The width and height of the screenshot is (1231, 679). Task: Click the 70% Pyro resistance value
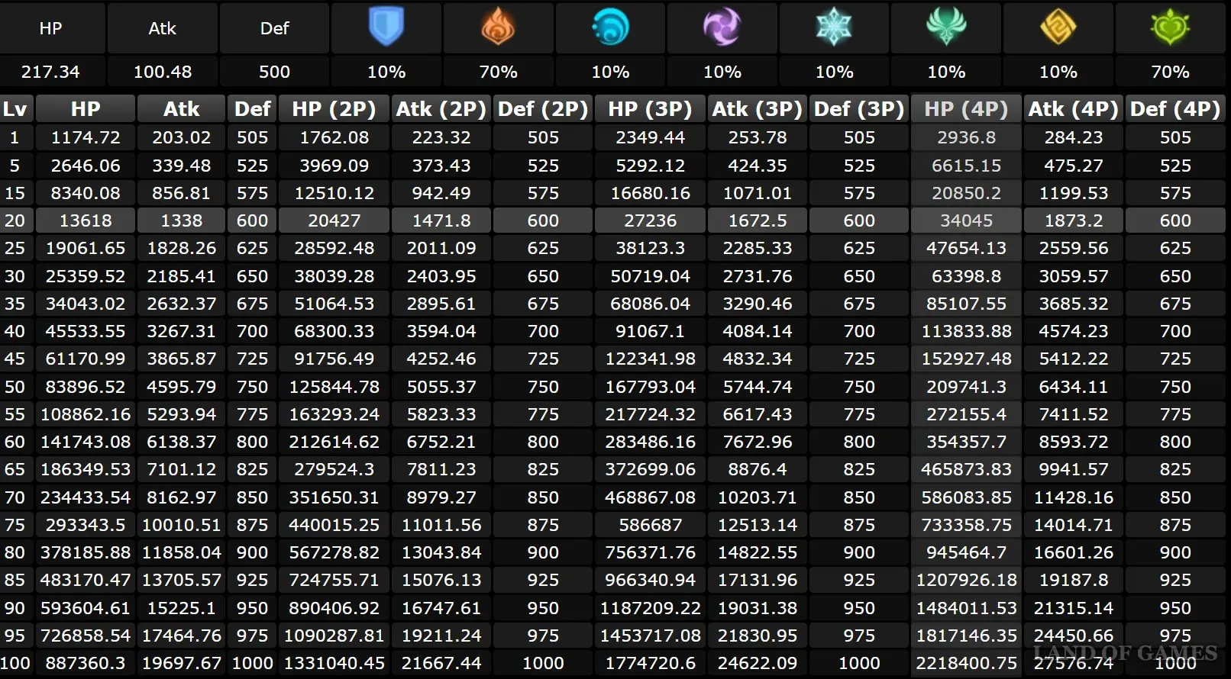(x=498, y=72)
